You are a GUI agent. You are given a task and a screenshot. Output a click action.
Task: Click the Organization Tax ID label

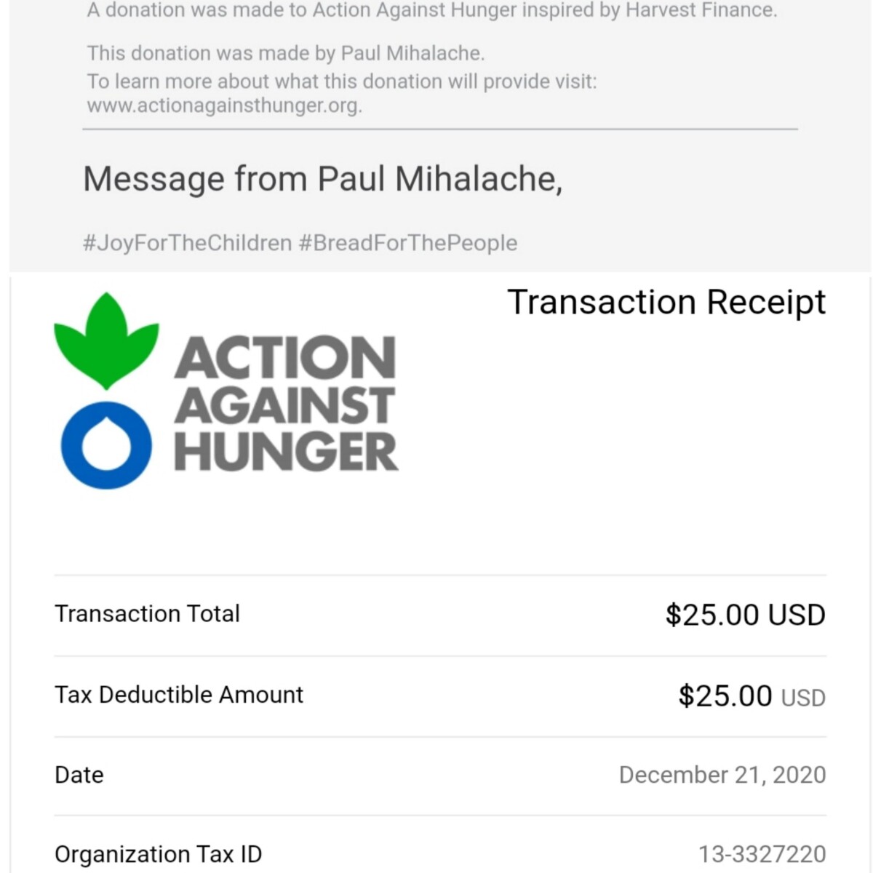click(x=159, y=854)
